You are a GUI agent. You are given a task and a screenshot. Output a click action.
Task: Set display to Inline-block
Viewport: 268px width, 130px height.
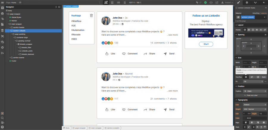coord(257,30)
